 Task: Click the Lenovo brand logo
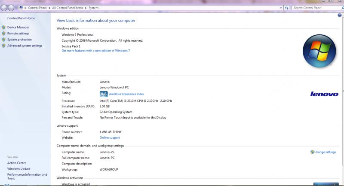pyautogui.click(x=324, y=94)
